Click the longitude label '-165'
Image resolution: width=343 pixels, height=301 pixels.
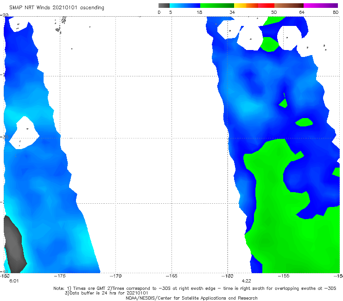[171, 276]
